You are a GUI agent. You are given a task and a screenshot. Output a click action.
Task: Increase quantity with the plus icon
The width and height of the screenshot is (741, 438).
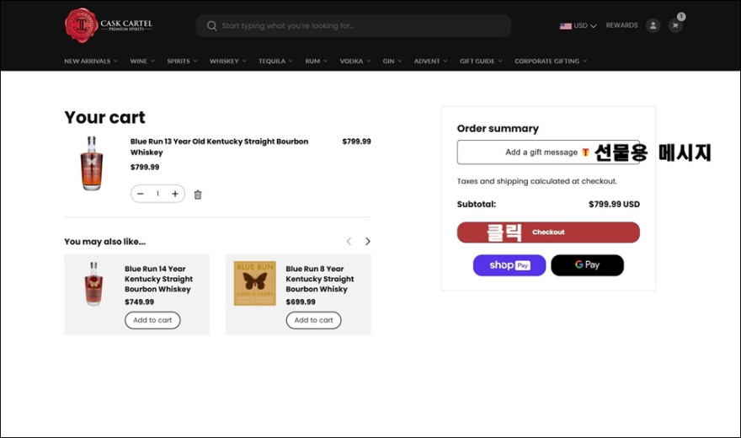pos(175,194)
